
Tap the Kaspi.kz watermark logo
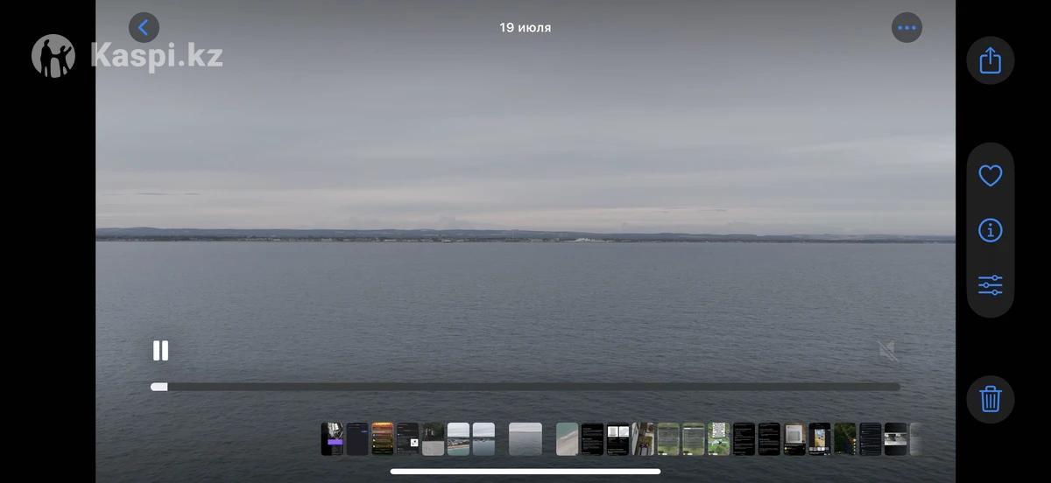click(x=128, y=56)
